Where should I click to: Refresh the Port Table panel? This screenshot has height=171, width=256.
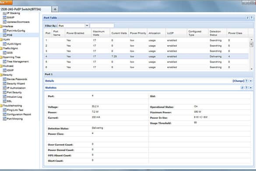pos(247,18)
